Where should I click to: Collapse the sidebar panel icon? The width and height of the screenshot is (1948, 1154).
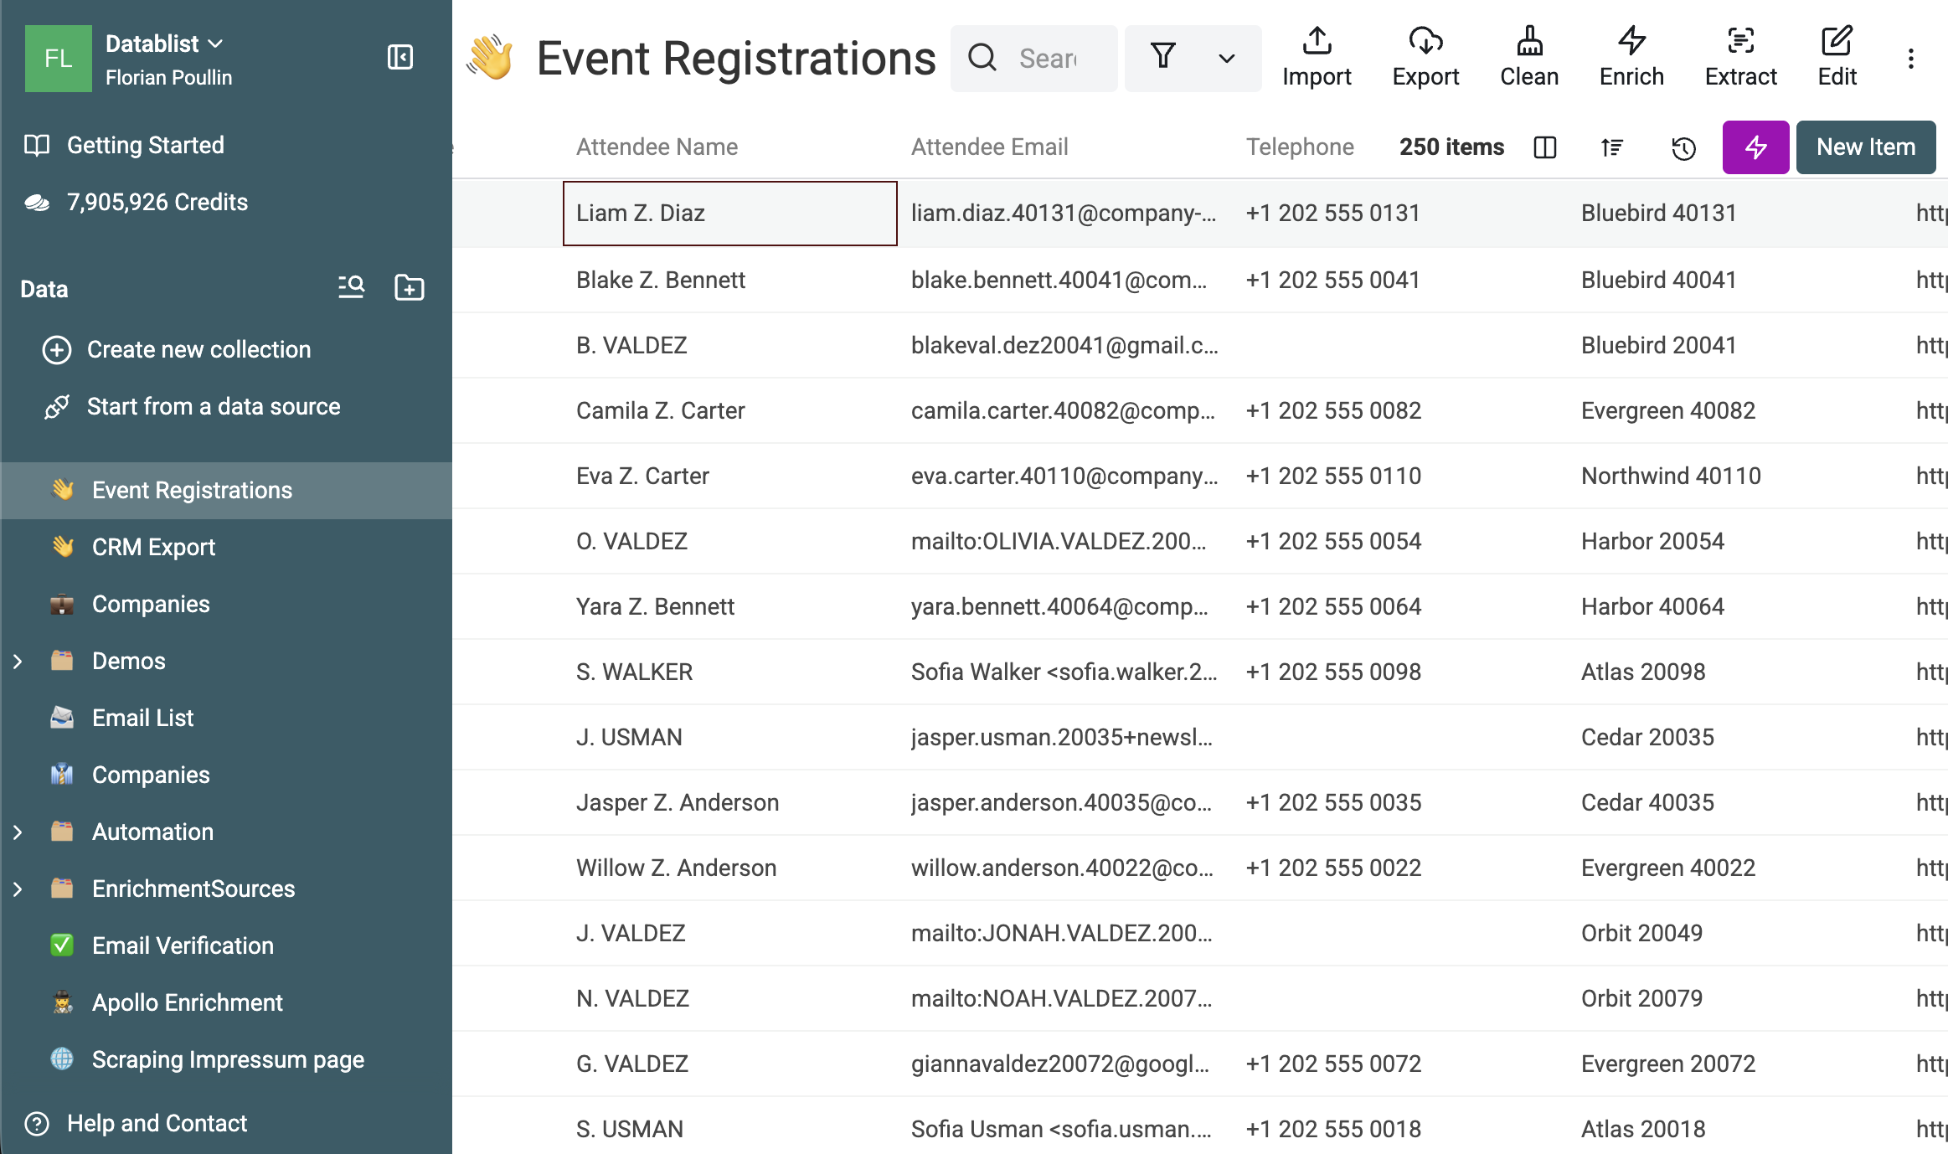pos(400,57)
